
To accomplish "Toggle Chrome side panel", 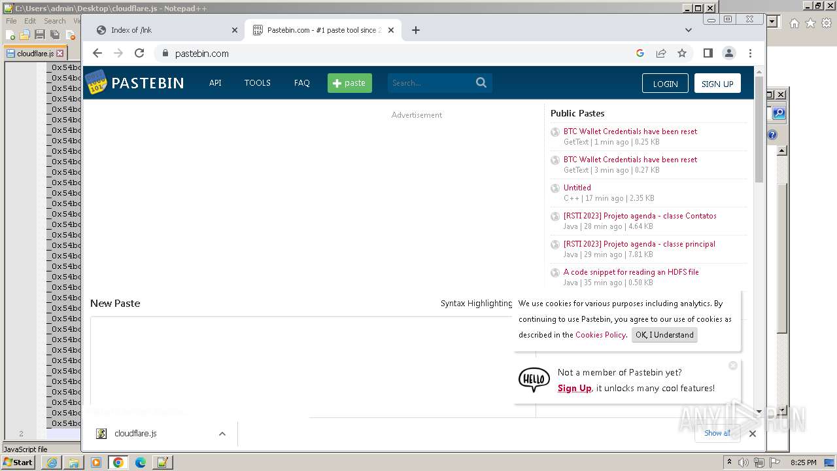I will tap(708, 53).
